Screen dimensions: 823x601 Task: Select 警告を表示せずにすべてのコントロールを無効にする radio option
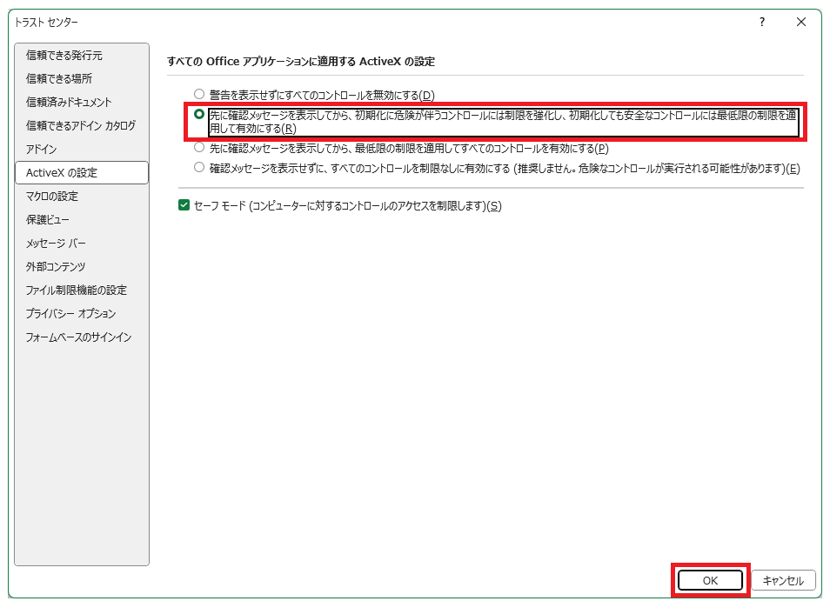(x=200, y=94)
